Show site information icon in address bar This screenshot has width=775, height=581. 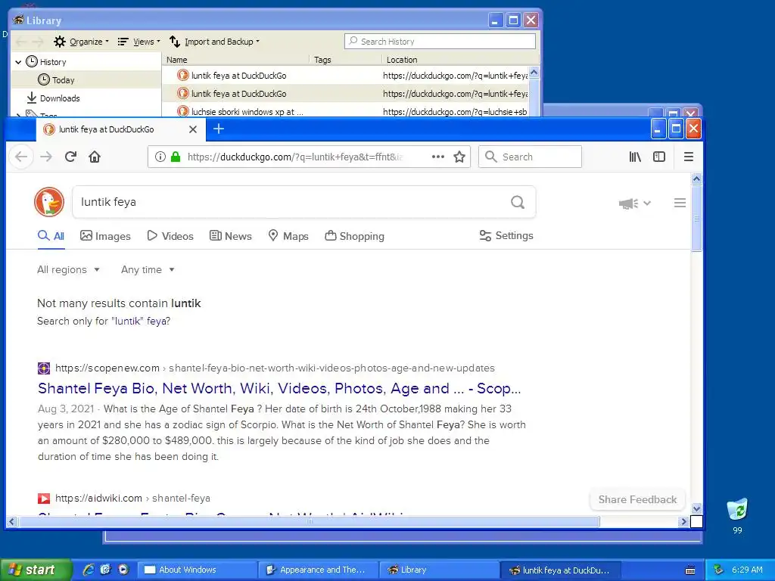[160, 157]
